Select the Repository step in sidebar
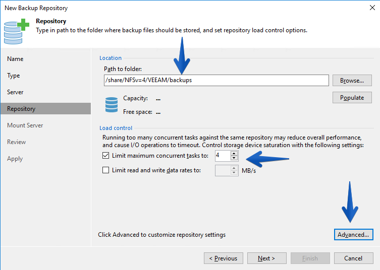This screenshot has height=270, width=380. click(45, 109)
